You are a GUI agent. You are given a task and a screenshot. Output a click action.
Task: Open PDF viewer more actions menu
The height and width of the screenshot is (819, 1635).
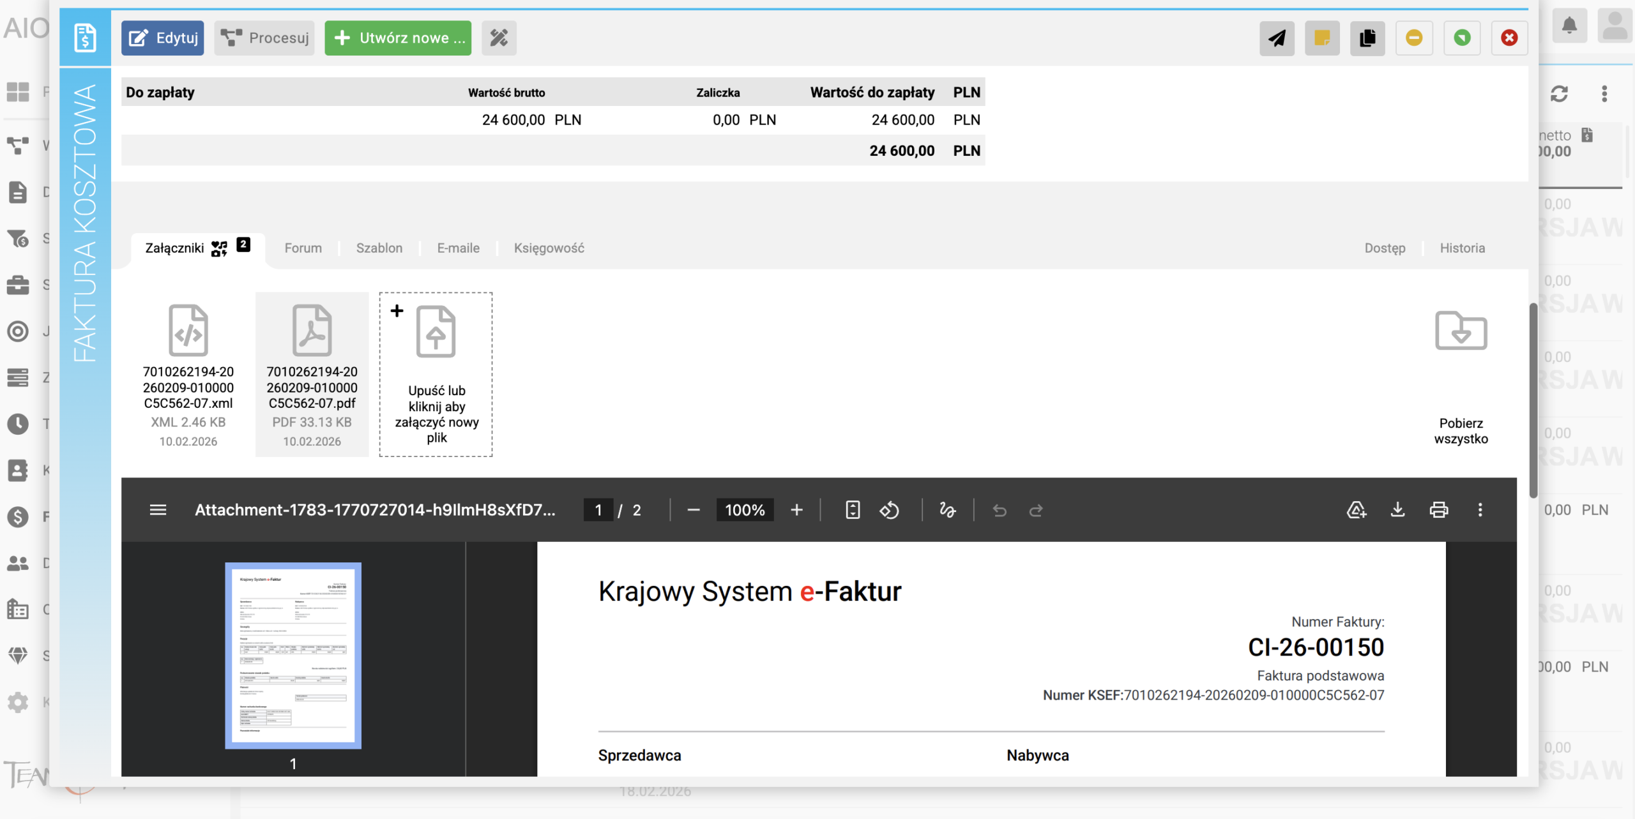(x=1480, y=510)
